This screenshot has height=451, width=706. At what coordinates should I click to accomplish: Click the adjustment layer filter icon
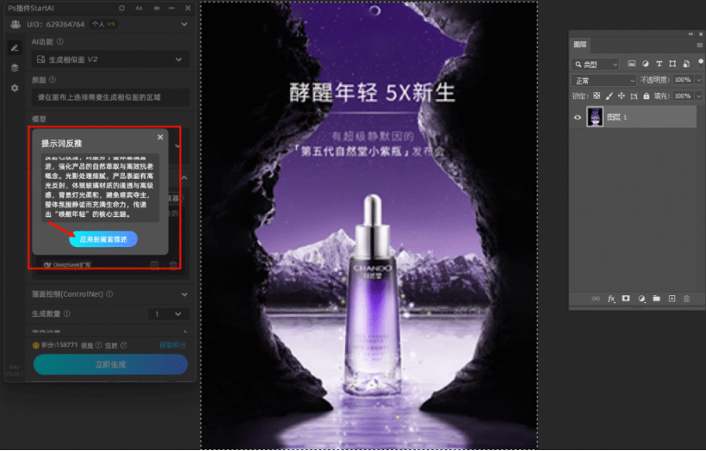(x=645, y=64)
